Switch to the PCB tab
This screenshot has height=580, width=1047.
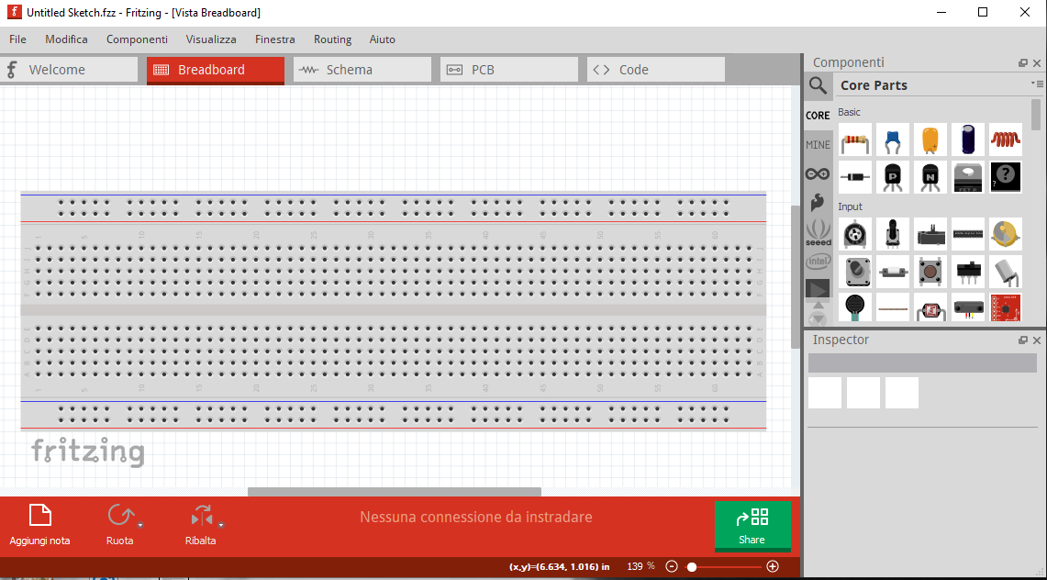(508, 70)
